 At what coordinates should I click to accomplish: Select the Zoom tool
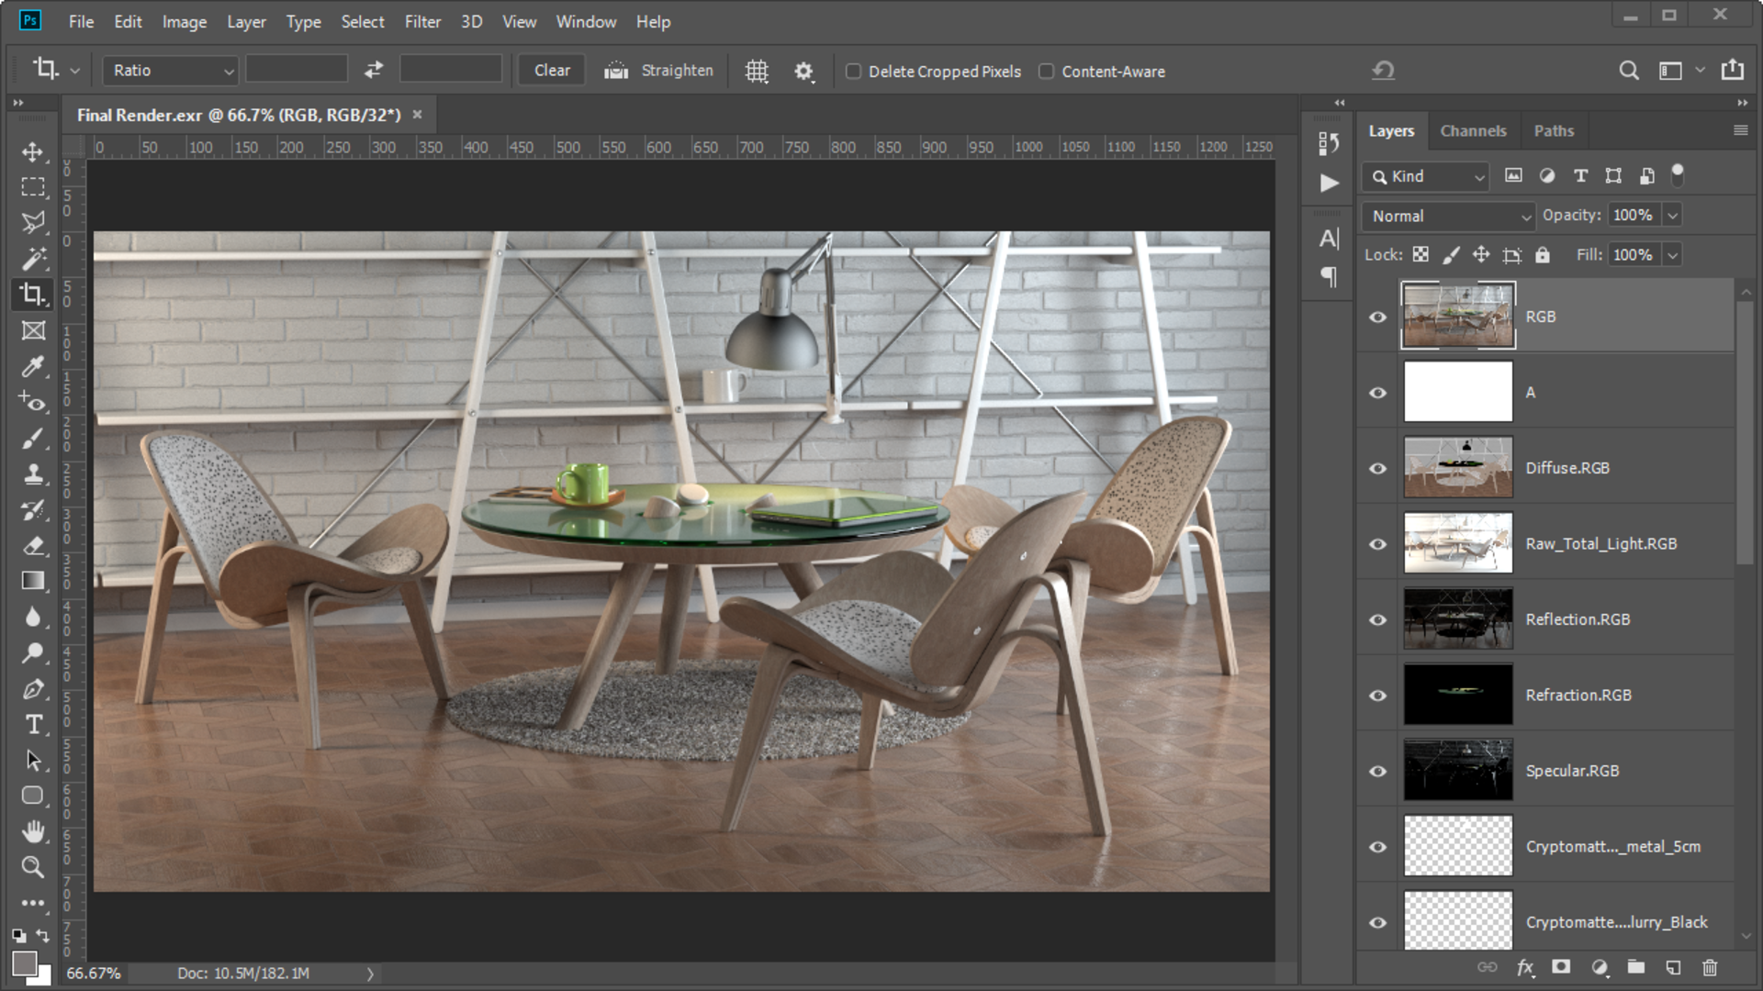pos(33,867)
